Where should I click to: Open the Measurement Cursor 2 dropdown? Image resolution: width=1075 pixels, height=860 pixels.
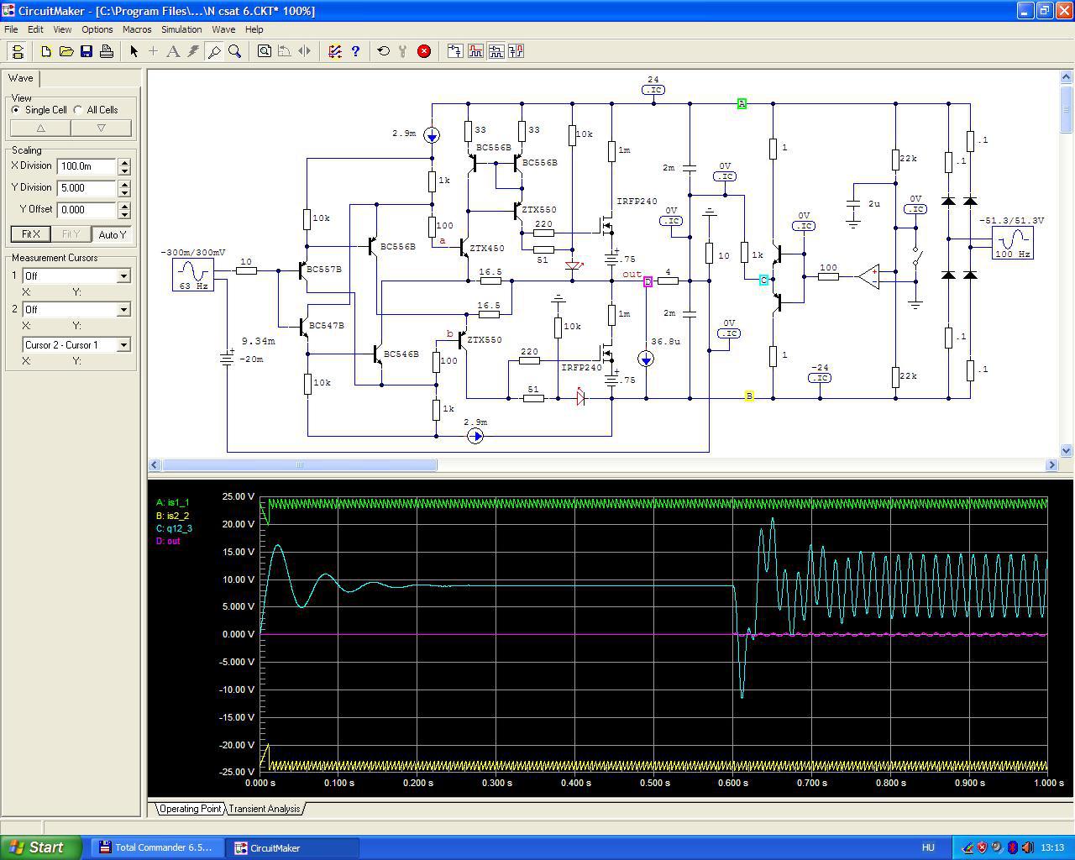pyautogui.click(x=123, y=310)
